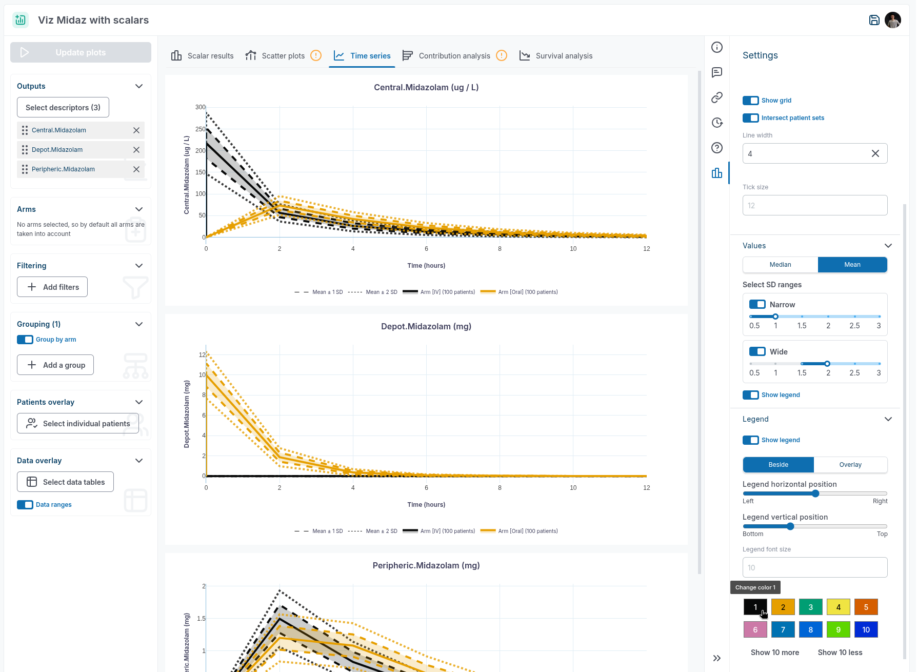Open the comments panel icon
The width and height of the screenshot is (917, 672).
click(x=717, y=72)
